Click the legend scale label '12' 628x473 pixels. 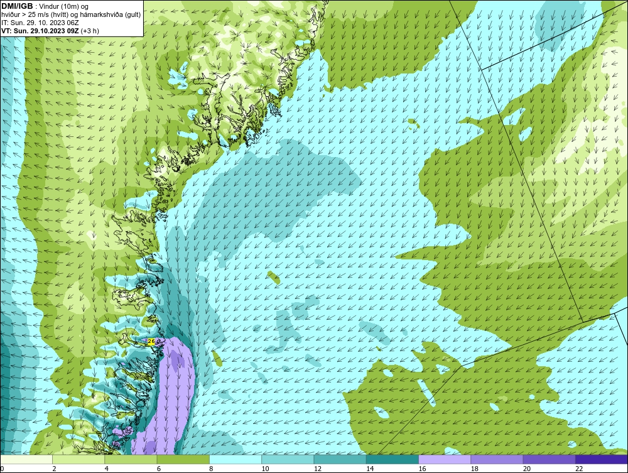(317, 469)
